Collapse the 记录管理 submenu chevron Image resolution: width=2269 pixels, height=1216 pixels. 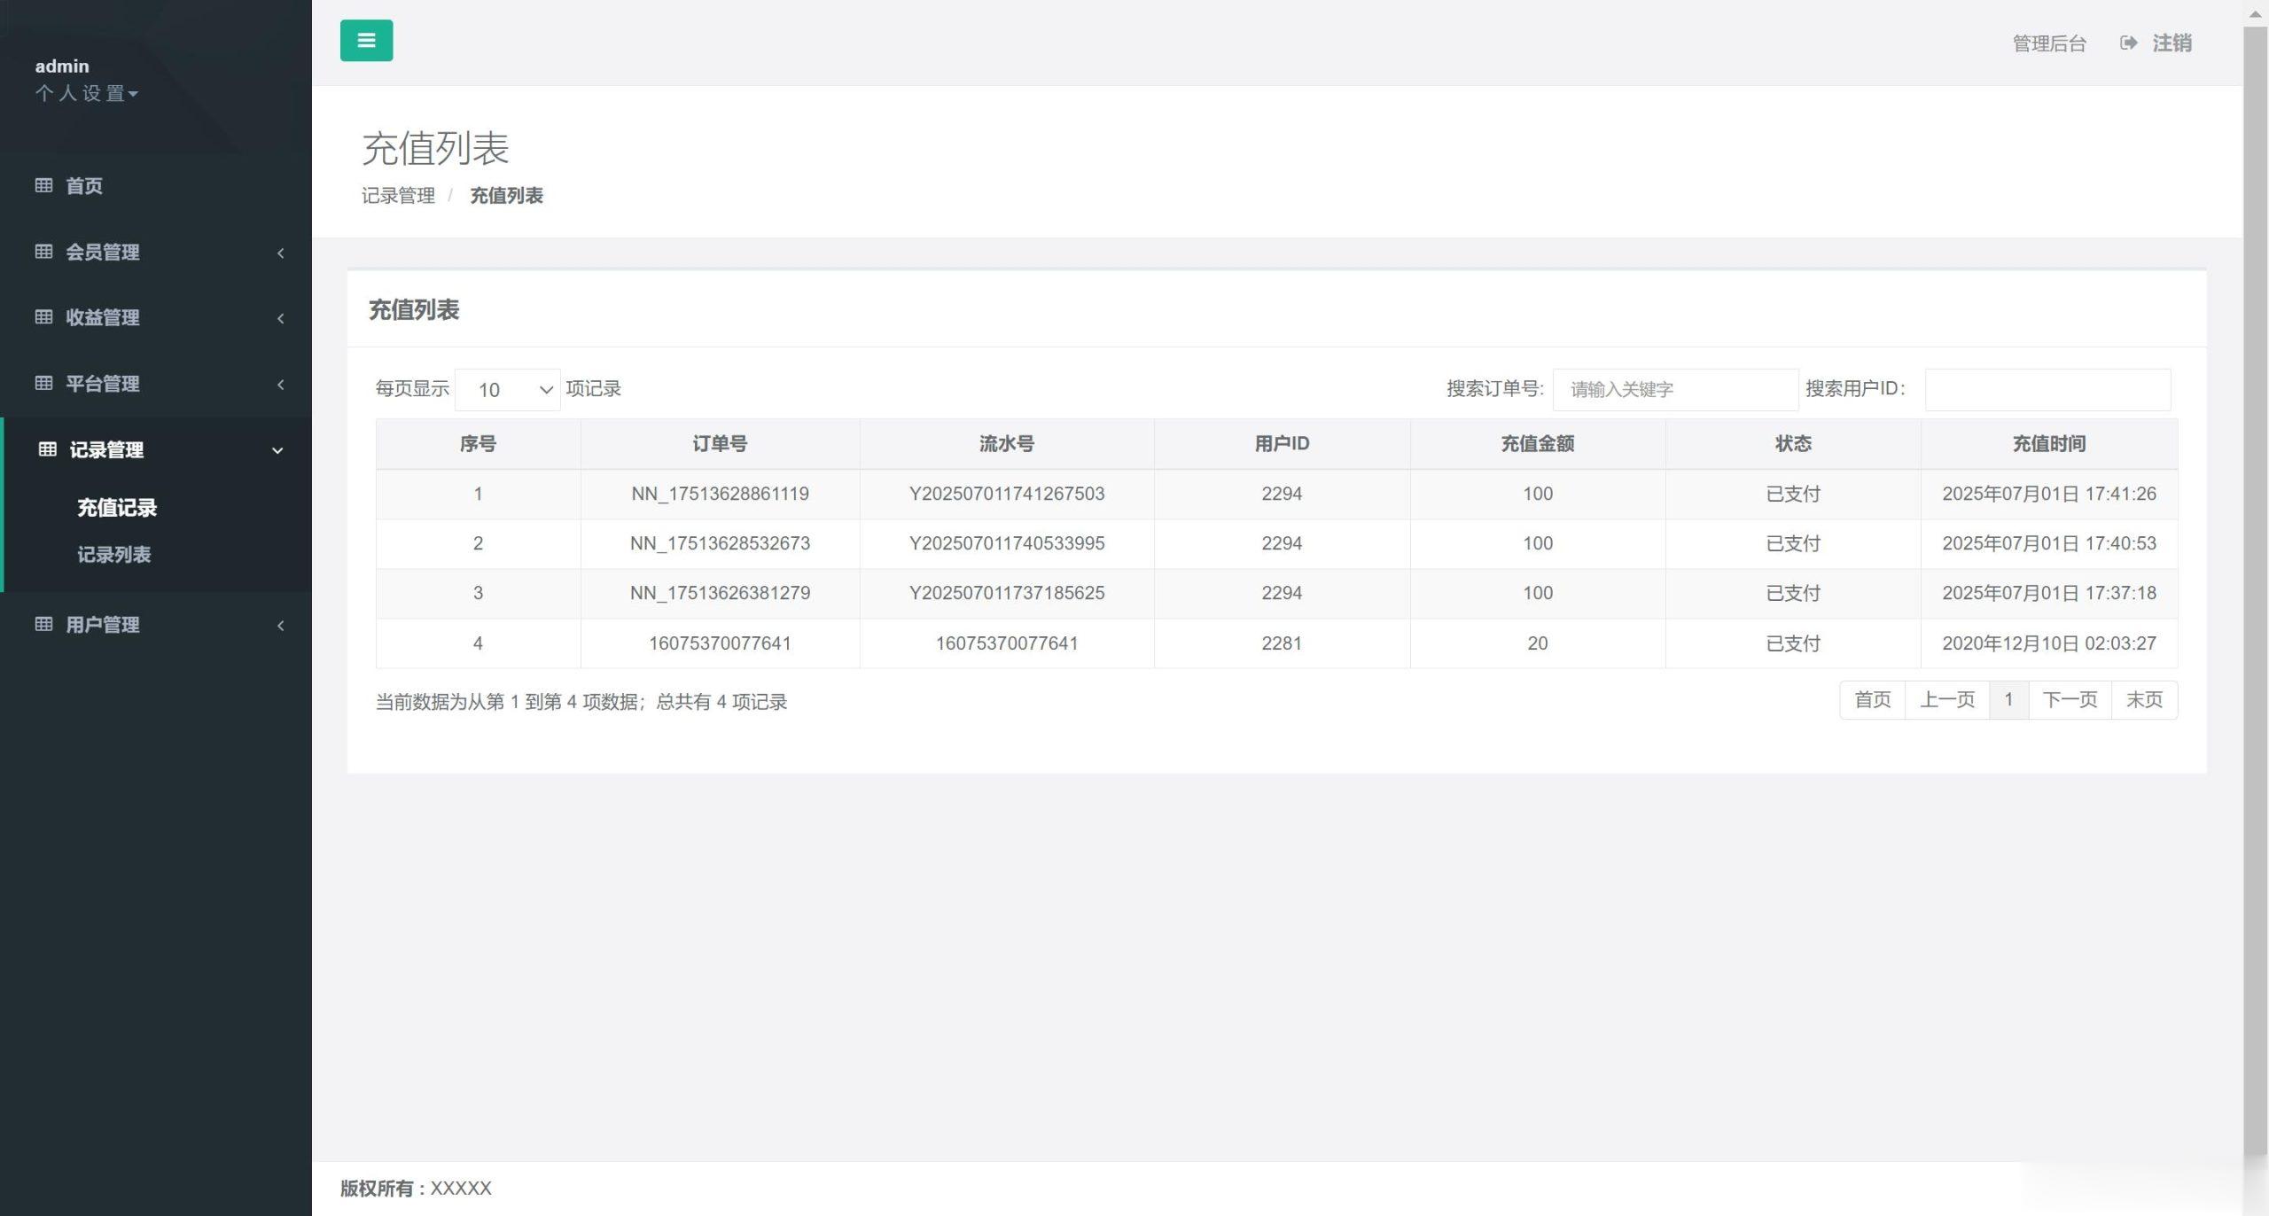(x=277, y=450)
